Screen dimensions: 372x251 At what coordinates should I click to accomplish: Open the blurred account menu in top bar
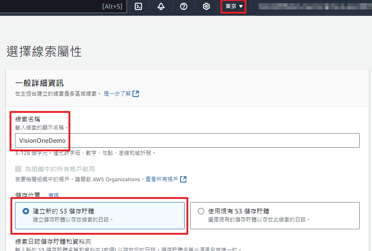(313, 6)
